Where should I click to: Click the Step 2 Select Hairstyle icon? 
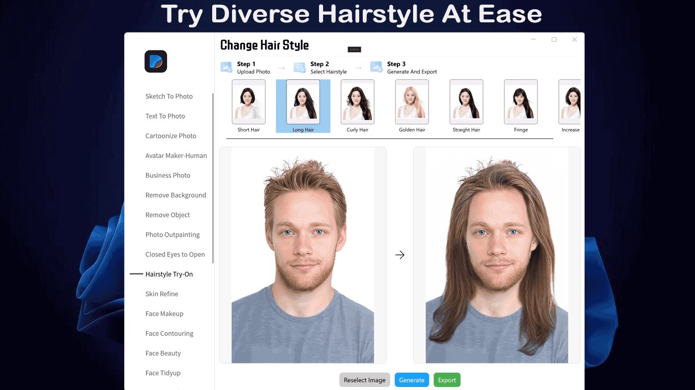tap(300, 67)
